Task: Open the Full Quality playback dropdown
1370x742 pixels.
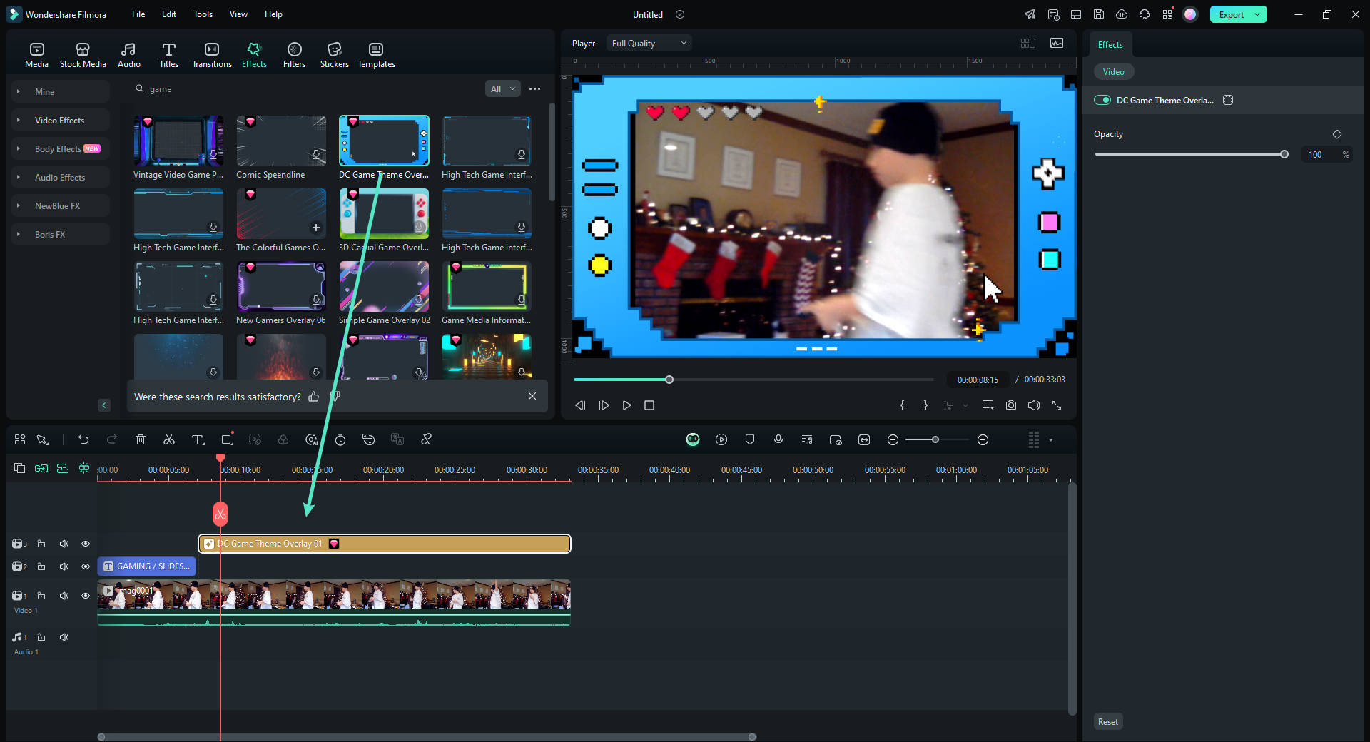Action: (x=649, y=43)
